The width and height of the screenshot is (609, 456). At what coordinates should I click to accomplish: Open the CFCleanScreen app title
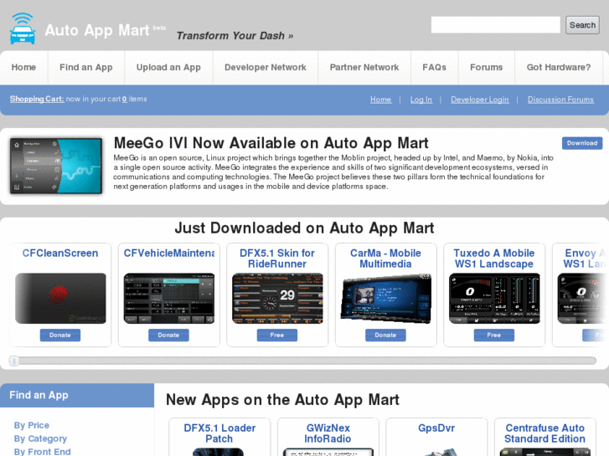(x=60, y=253)
